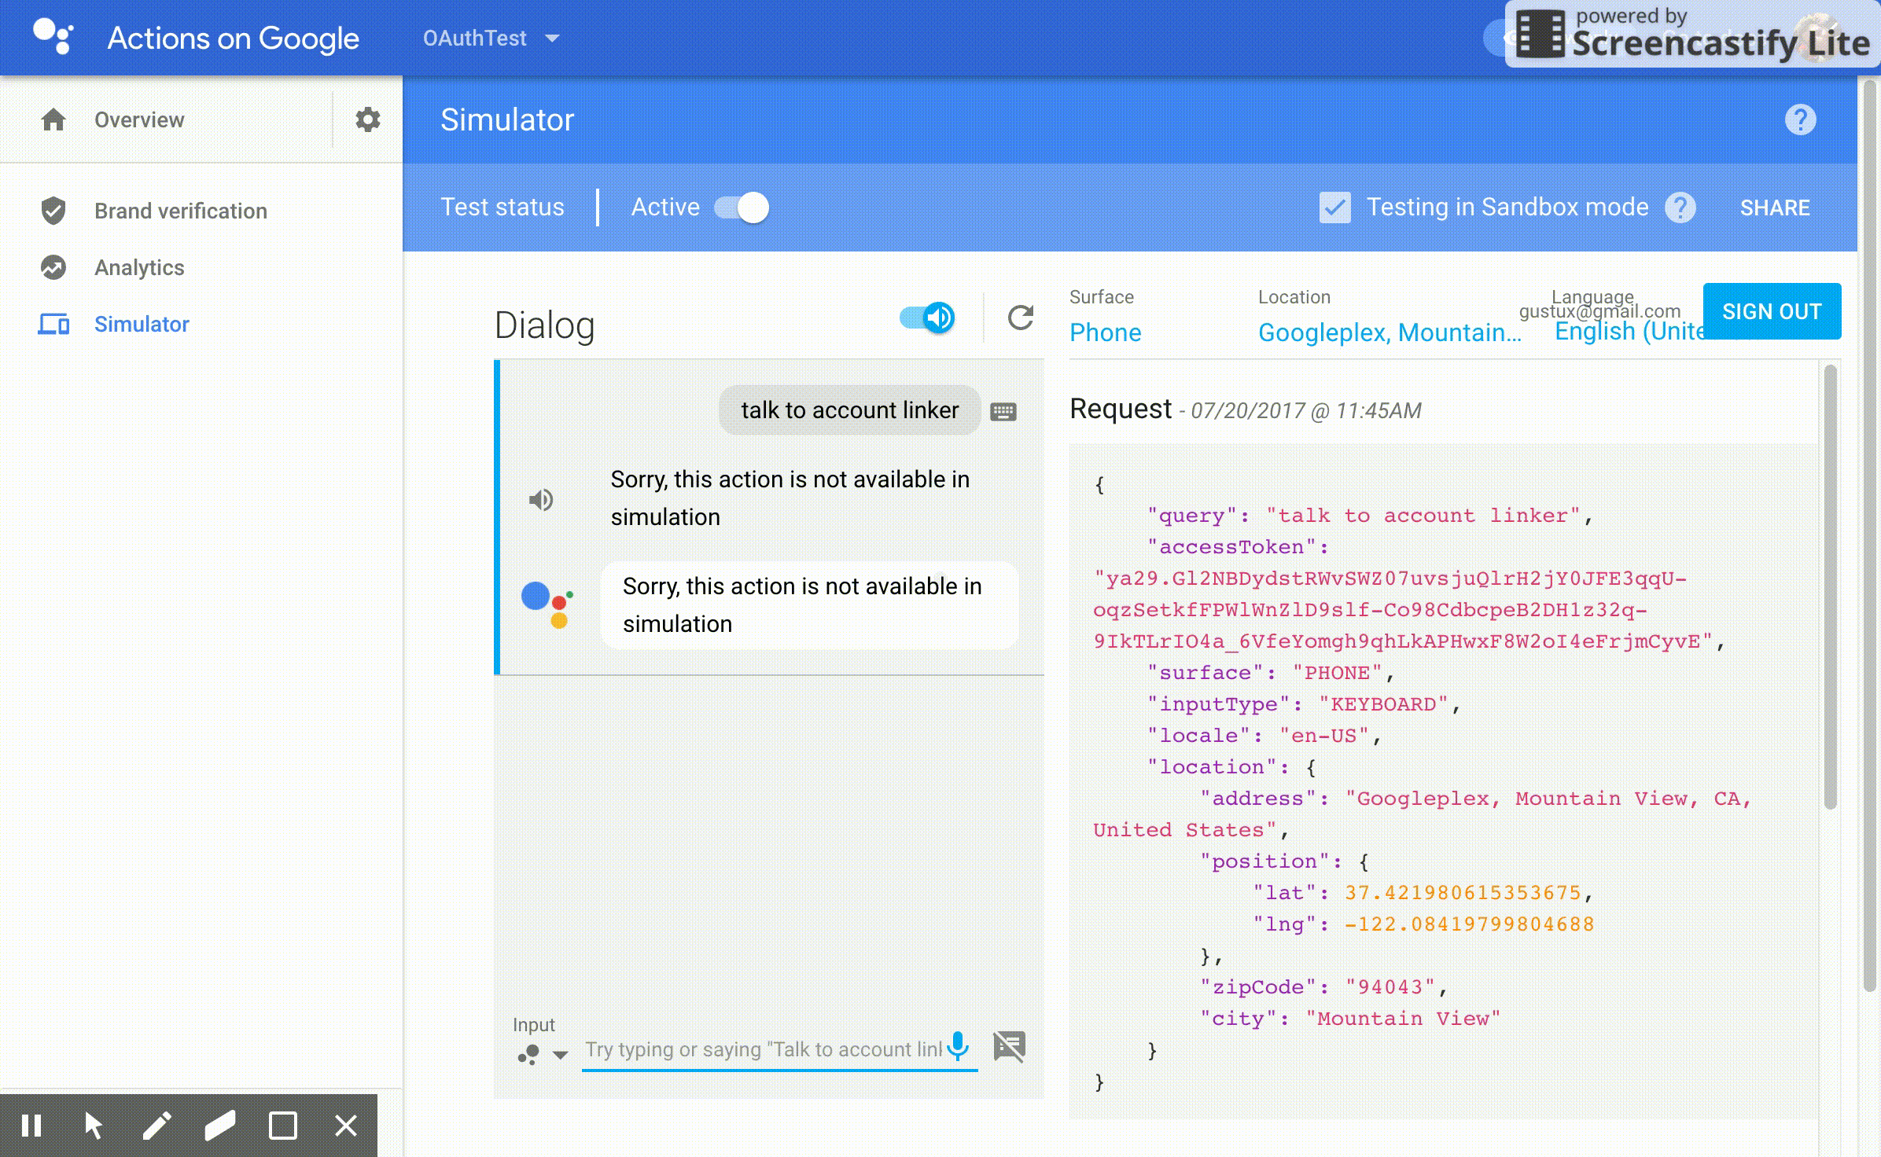This screenshot has height=1157, width=1881.
Task: Click the Request timestamp 07/20/2017
Action: pos(1305,410)
